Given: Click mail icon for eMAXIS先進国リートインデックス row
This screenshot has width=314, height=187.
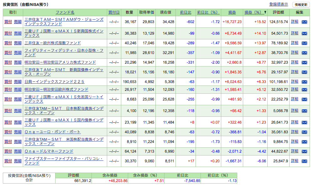Looking at the screenshot, I should click(x=304, y=99).
